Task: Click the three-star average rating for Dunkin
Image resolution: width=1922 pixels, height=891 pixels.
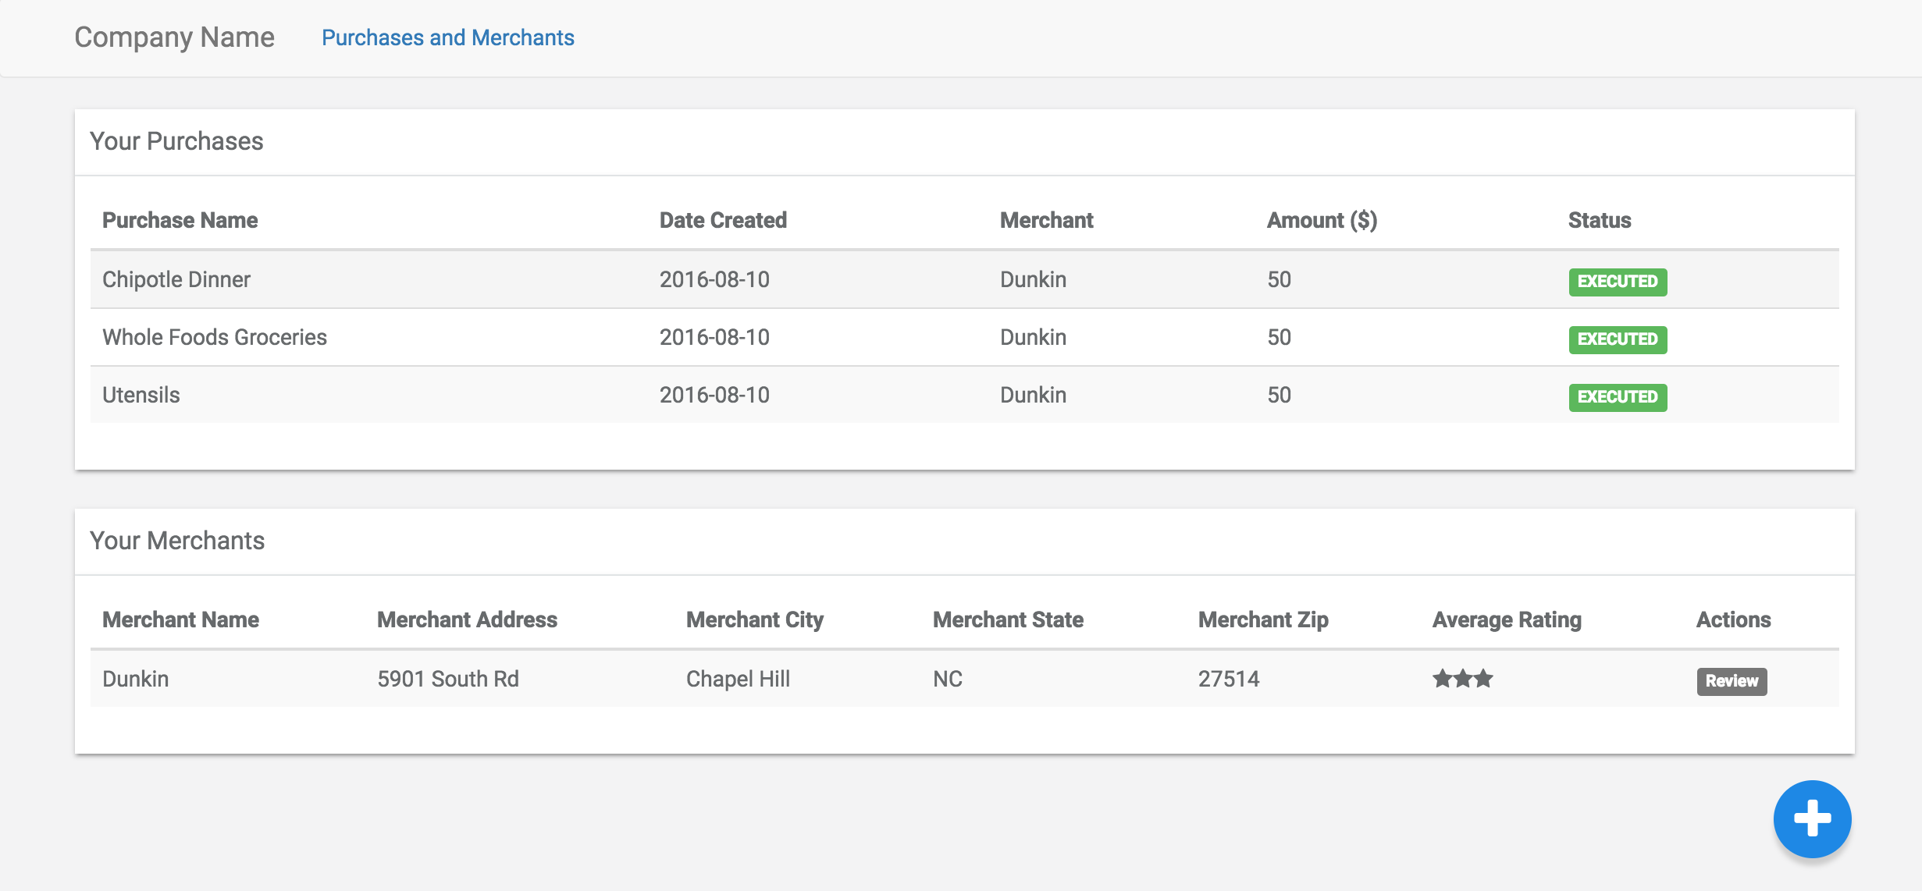Action: click(1462, 679)
